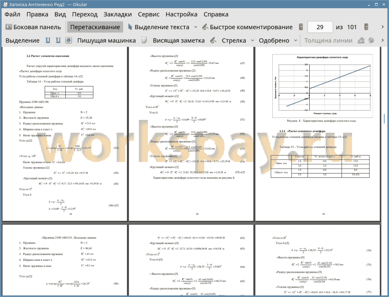Click the value "Z = 84,61"
389x297 pixels.
pos(86,248)
